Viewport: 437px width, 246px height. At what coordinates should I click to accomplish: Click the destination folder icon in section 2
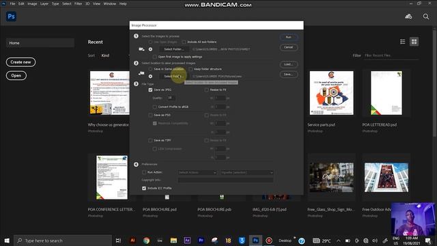click(x=141, y=73)
